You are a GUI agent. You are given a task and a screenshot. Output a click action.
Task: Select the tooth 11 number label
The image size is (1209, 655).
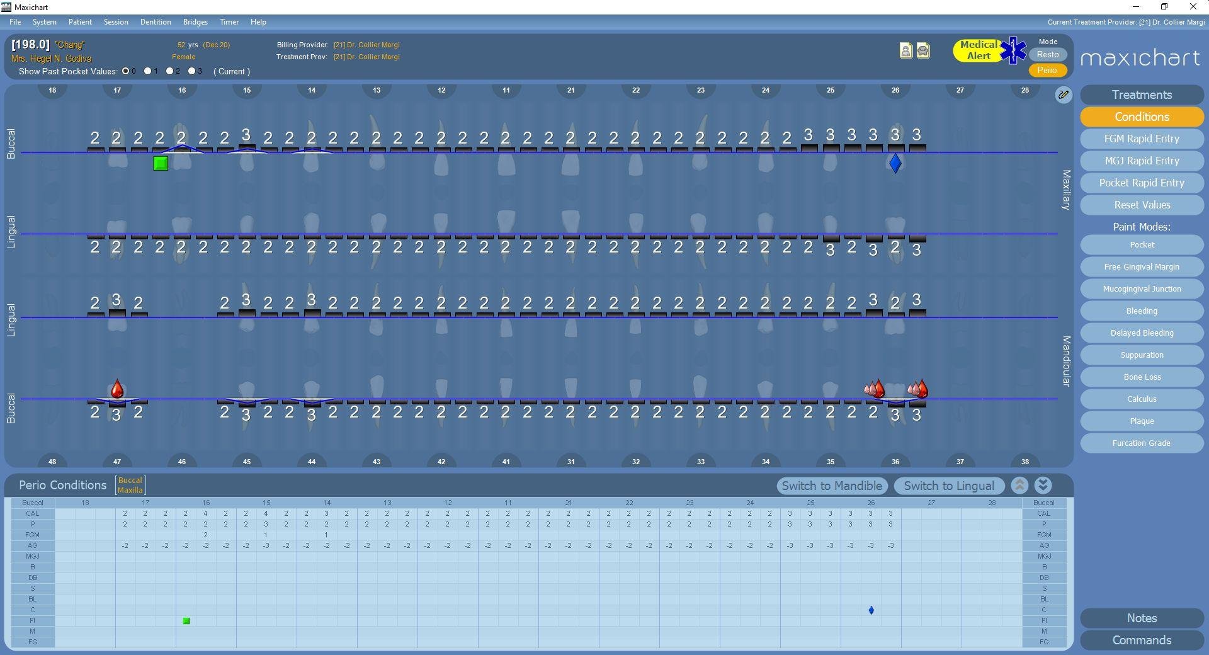[506, 90]
